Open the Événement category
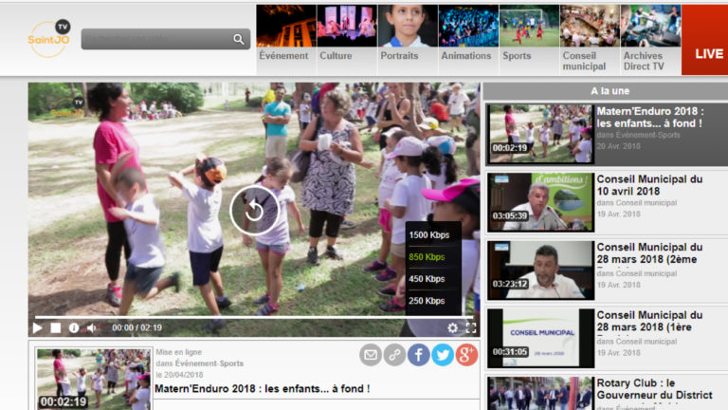Screen dimensions: 728x410 click(283, 56)
